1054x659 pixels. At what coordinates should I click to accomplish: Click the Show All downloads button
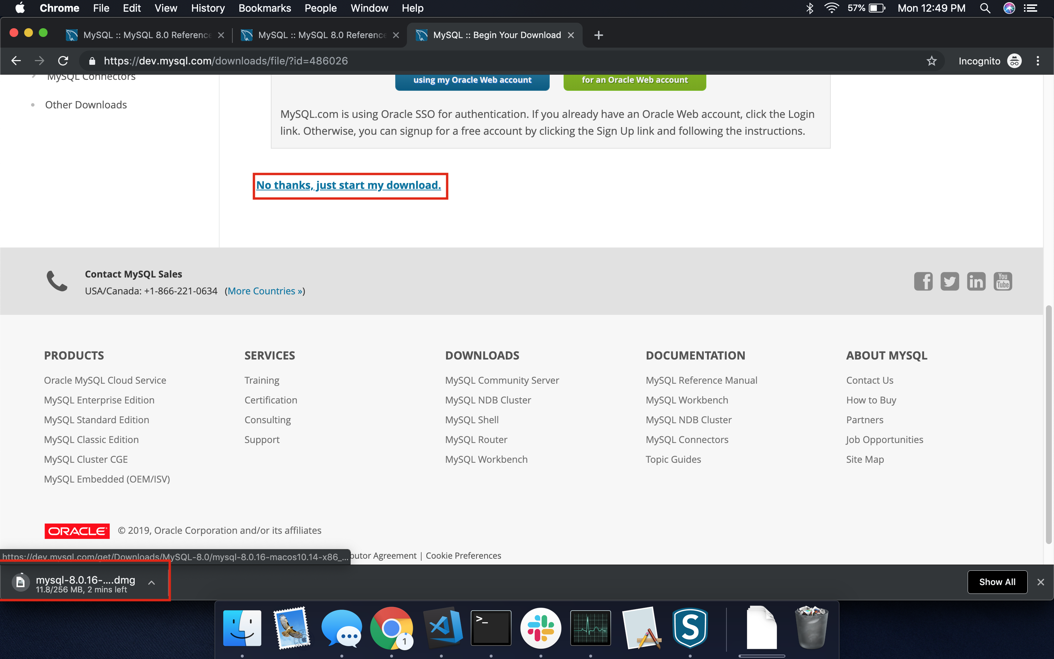tap(997, 581)
